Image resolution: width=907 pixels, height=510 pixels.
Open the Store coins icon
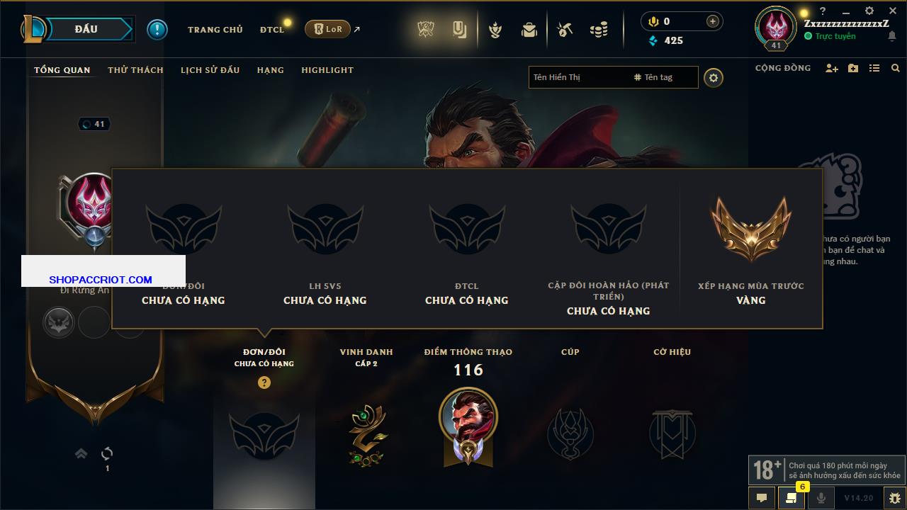point(599,30)
